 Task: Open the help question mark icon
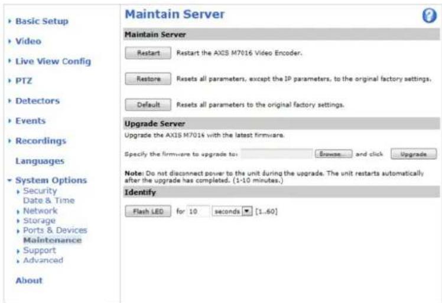tap(430, 15)
